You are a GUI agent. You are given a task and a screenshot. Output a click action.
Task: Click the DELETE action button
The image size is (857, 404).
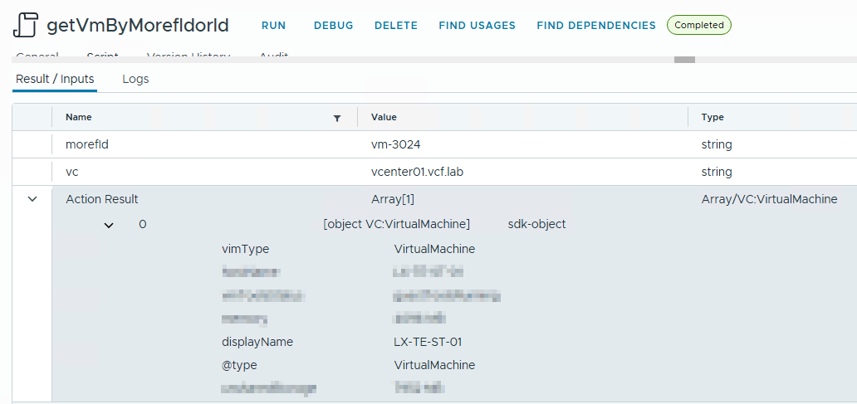pos(396,26)
